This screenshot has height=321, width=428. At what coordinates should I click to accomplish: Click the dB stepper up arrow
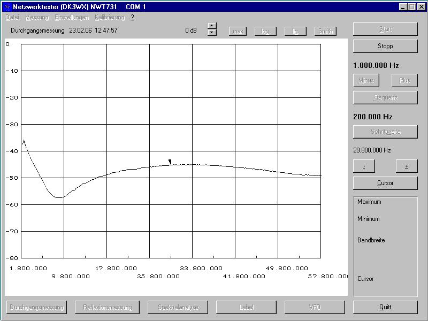pos(212,26)
